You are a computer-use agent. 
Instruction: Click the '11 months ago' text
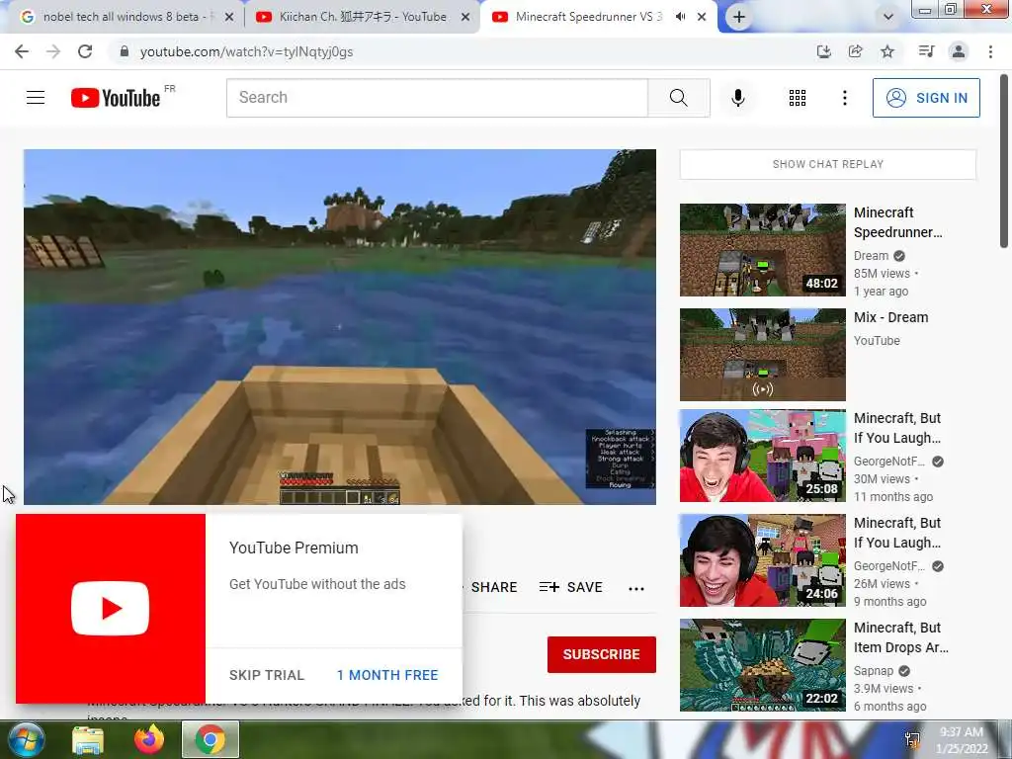pos(893,497)
